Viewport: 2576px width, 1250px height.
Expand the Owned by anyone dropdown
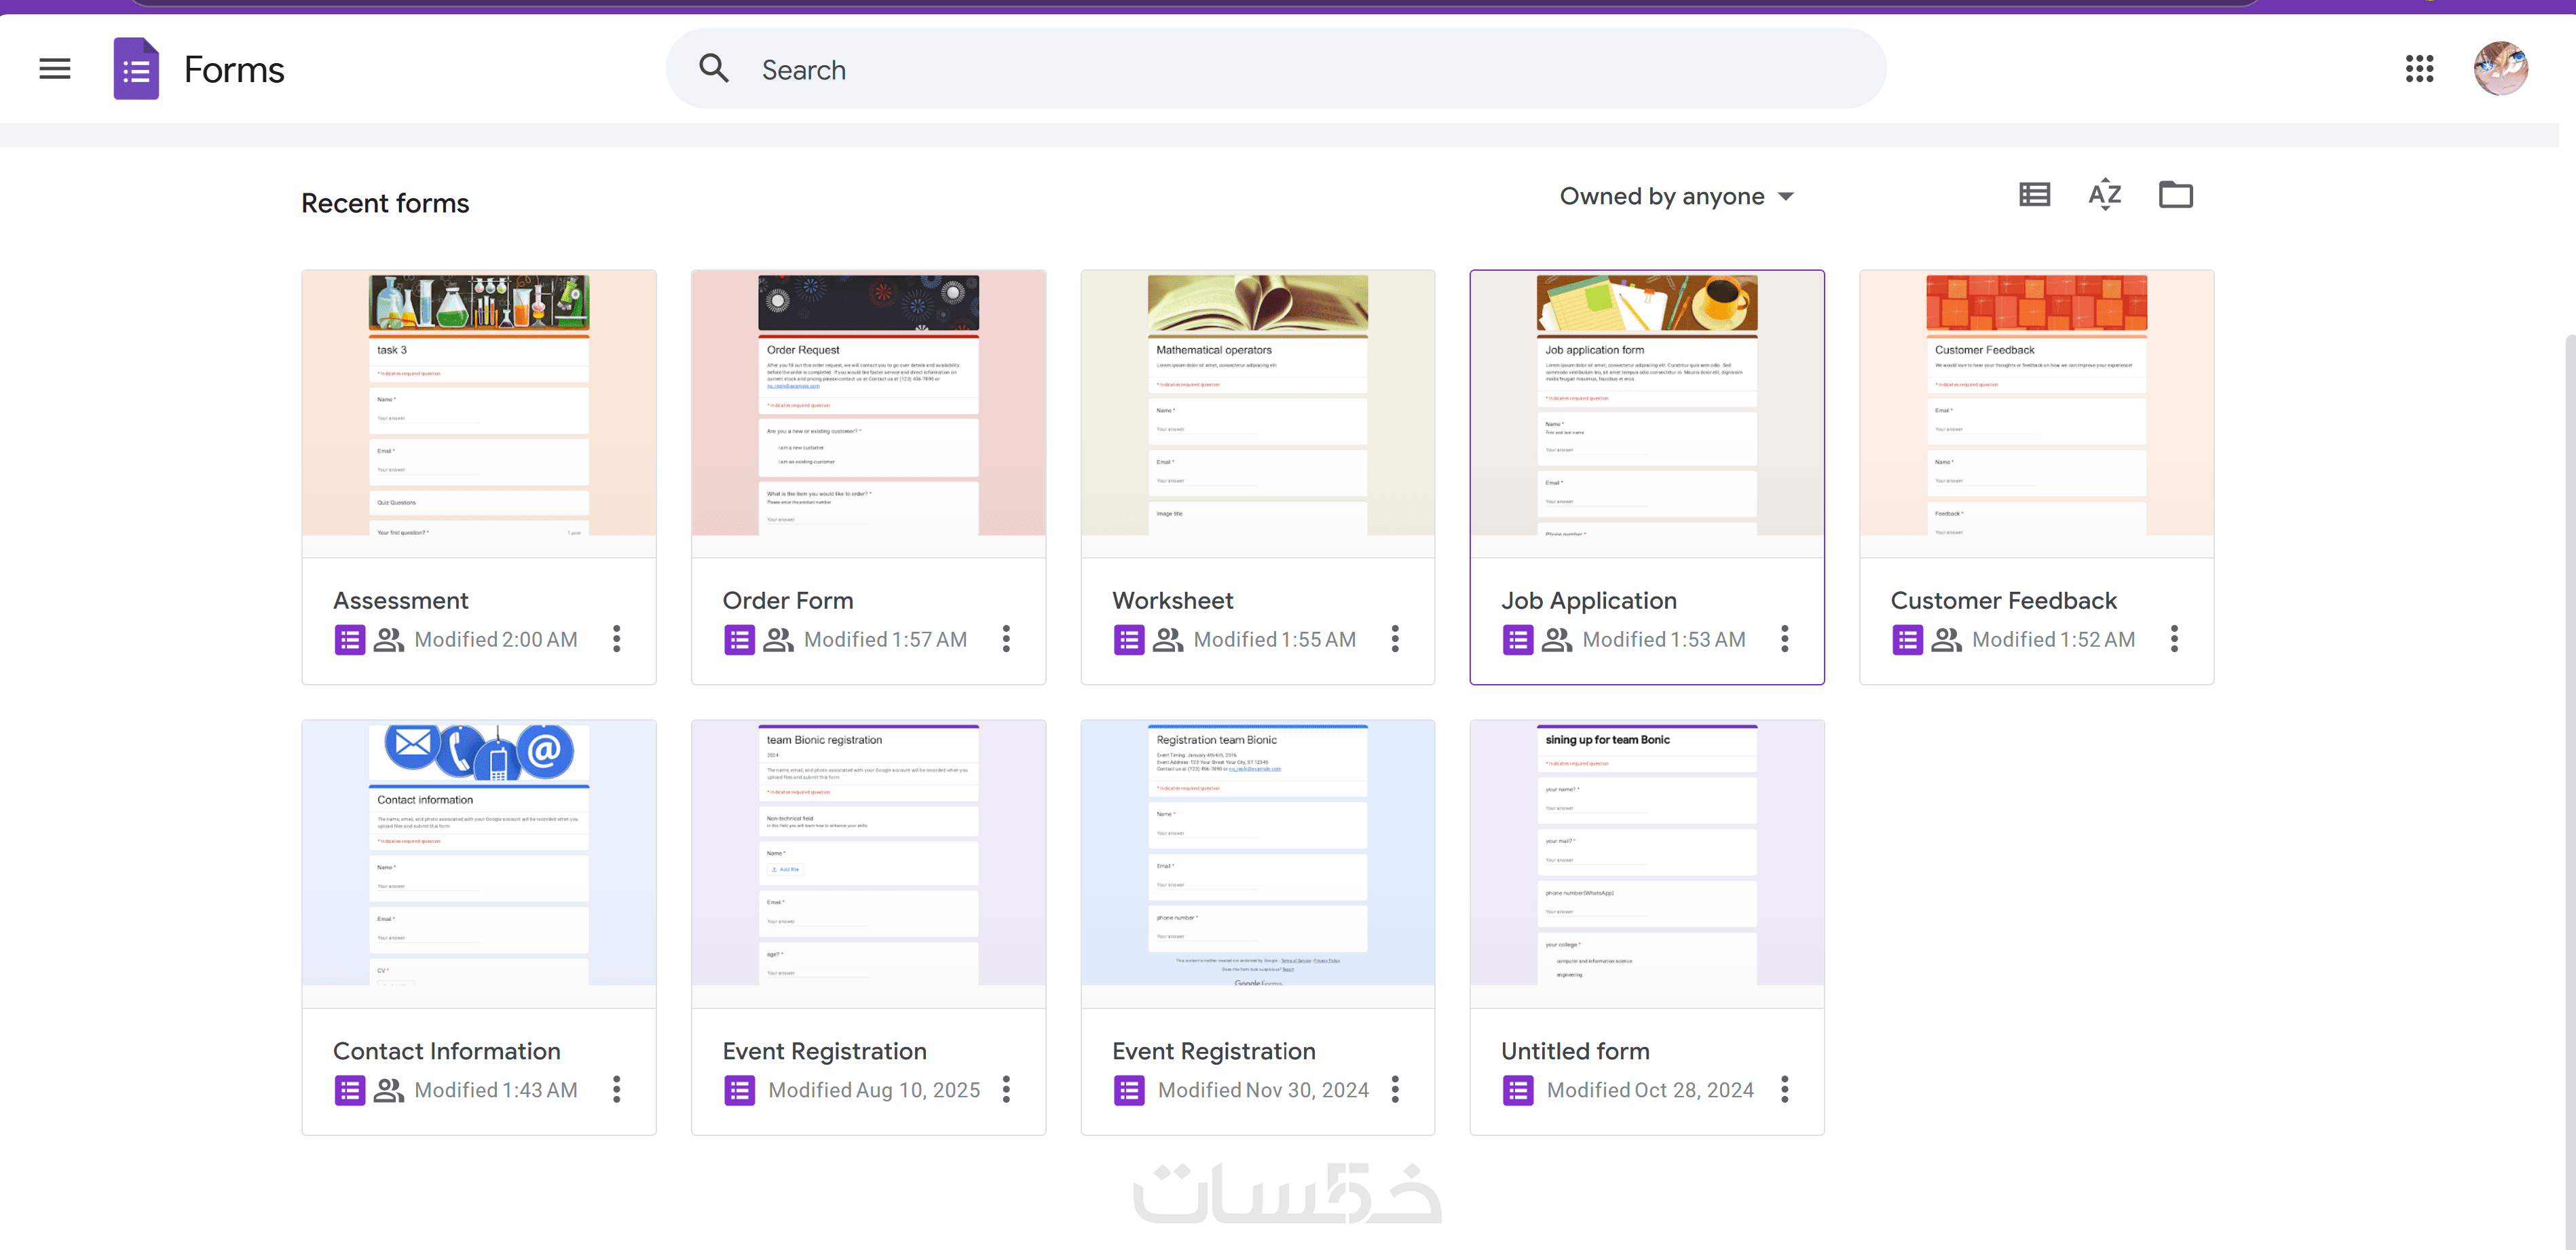[1676, 197]
